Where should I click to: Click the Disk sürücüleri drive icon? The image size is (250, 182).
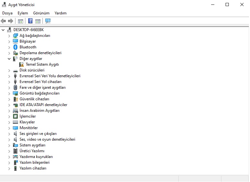point(15,71)
